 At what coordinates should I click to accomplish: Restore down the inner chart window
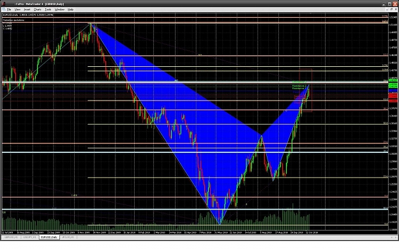[x=391, y=10]
